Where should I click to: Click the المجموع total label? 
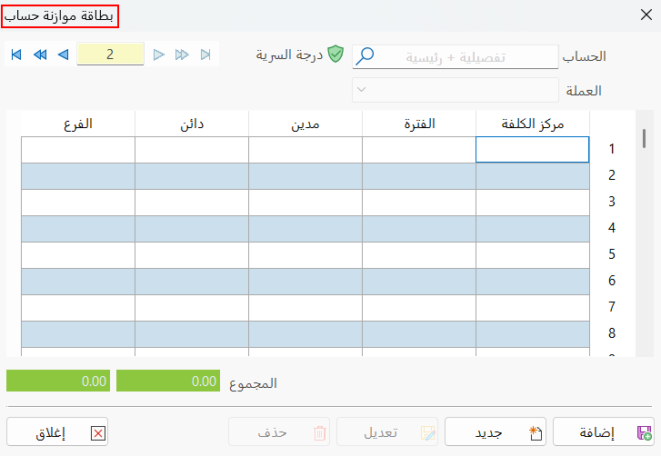pyautogui.click(x=253, y=383)
